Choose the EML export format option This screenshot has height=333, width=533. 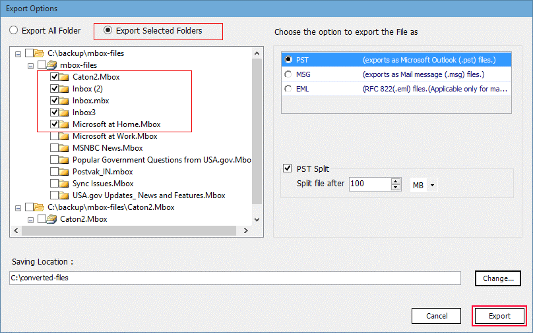pos(288,88)
